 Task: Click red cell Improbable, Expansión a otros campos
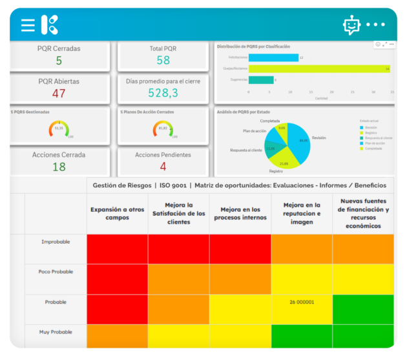click(x=118, y=249)
